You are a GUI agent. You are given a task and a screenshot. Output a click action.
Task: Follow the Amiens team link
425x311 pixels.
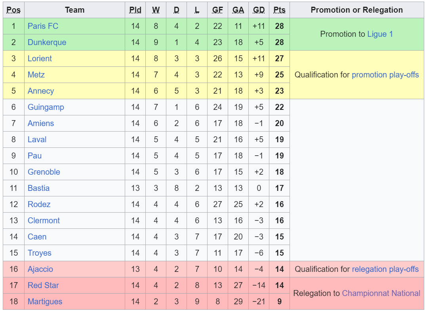(x=41, y=124)
